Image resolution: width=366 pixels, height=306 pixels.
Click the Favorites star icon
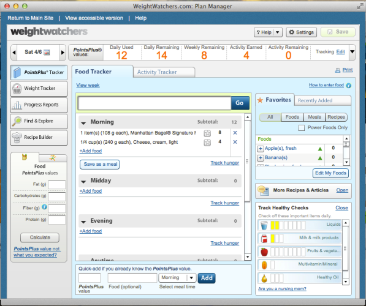click(x=260, y=100)
